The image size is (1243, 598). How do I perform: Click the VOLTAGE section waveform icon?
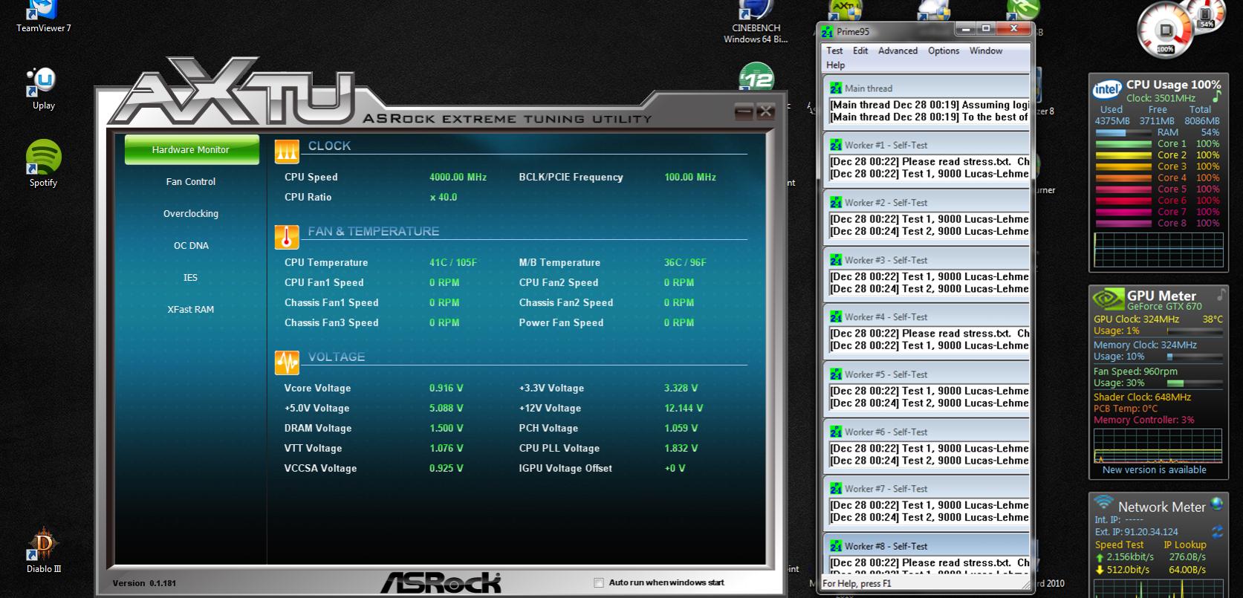click(287, 363)
